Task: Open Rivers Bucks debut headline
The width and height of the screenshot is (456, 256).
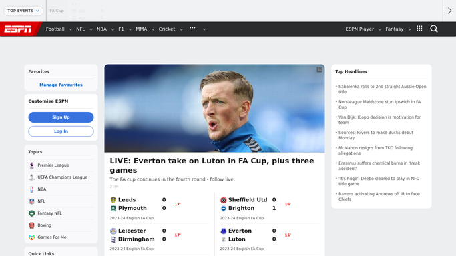Action: tap(376, 135)
